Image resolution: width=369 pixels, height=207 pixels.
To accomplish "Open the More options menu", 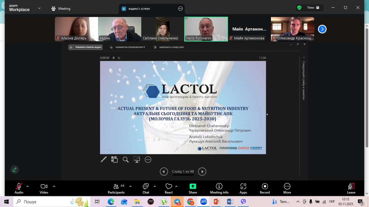I will (287, 188).
